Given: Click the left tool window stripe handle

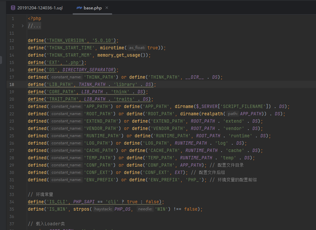Looking at the screenshot, I should (1, 60).
